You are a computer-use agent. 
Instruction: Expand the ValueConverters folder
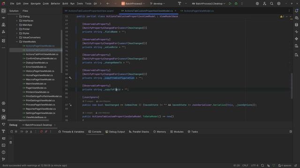(x=17, y=37)
